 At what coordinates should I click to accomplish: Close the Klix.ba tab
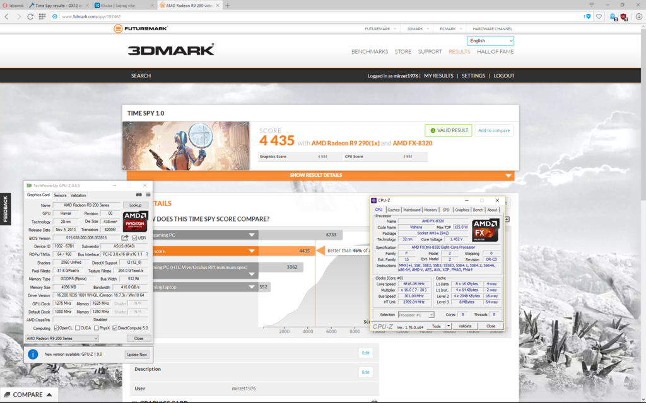[x=153, y=5]
